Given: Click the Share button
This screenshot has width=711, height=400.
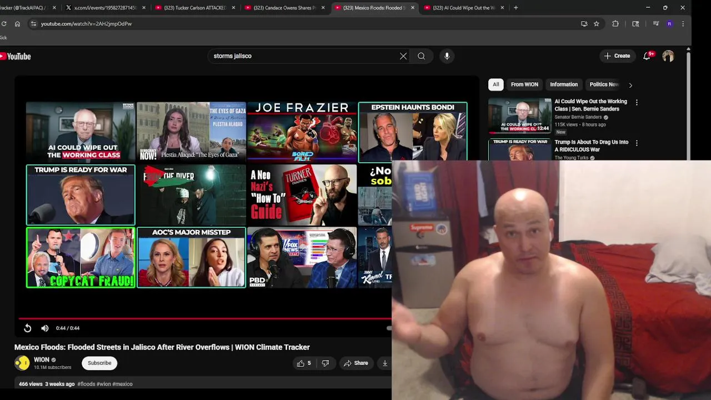Looking at the screenshot, I should [x=355, y=363].
